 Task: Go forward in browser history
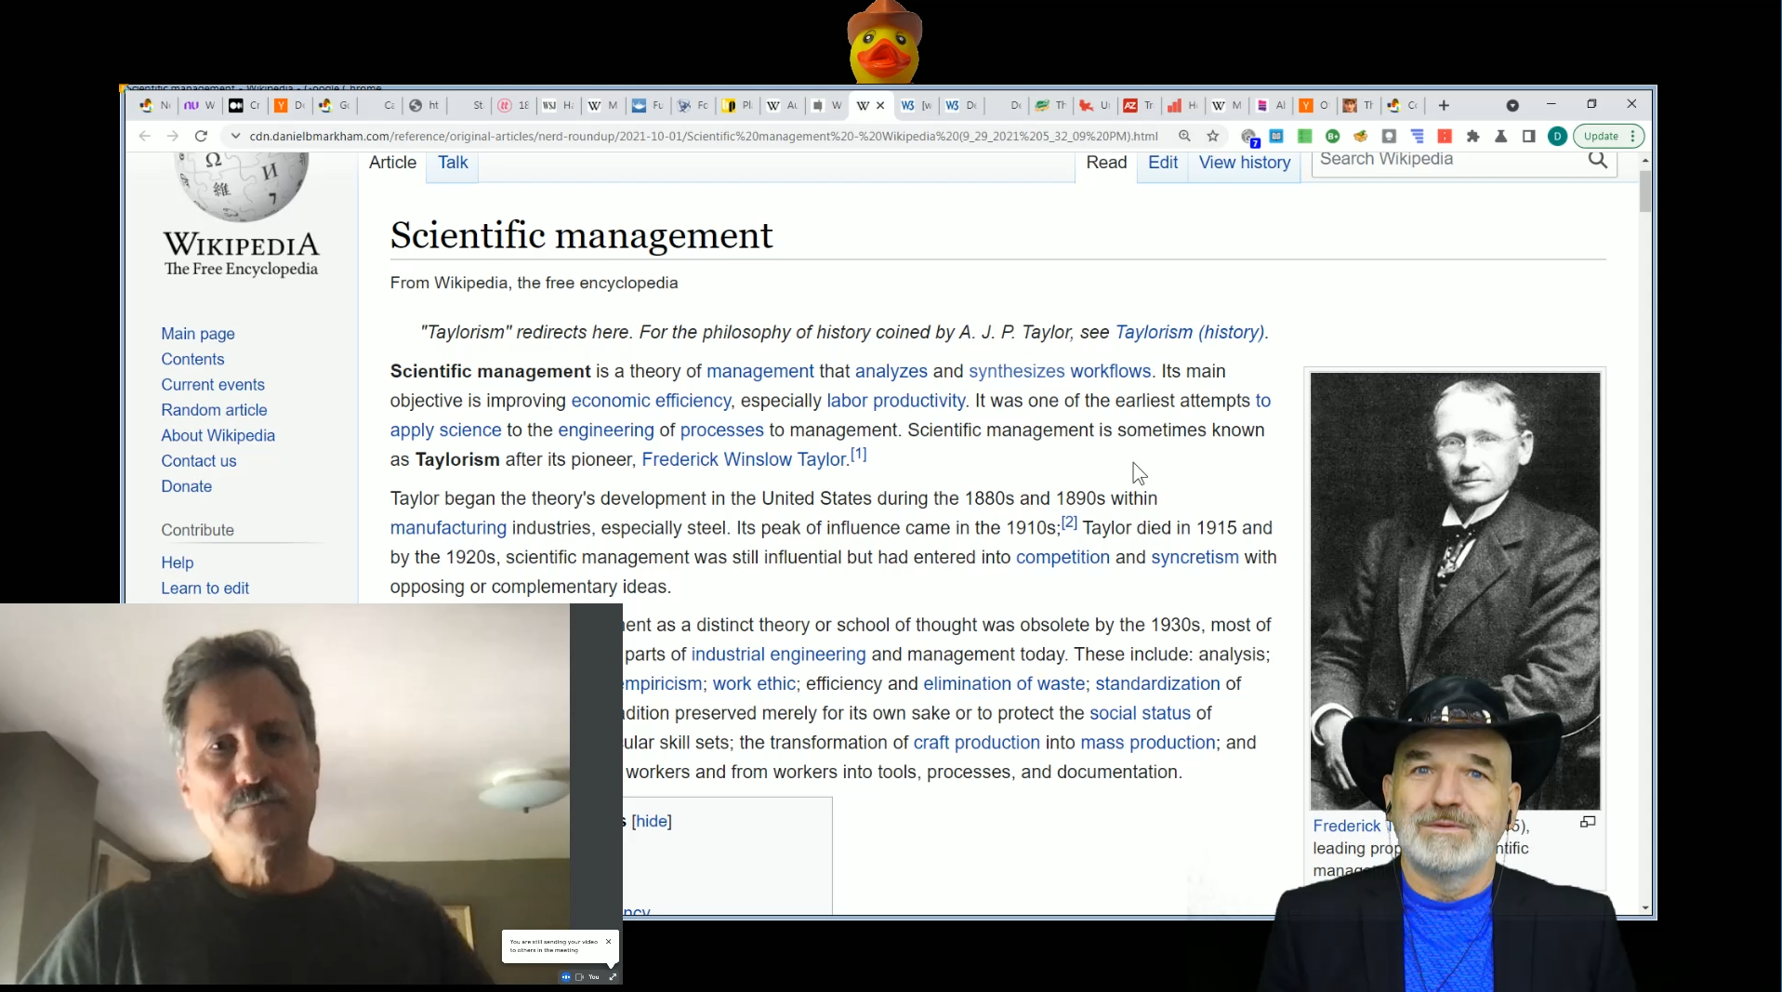(x=173, y=136)
